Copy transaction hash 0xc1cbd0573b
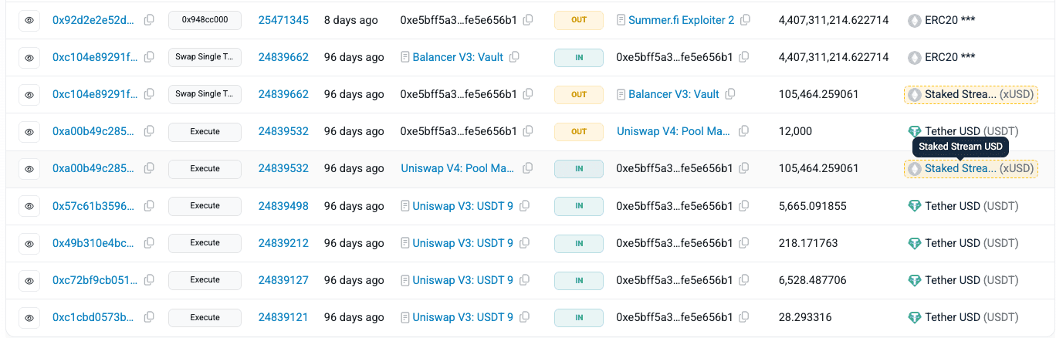The image size is (1056, 338). click(149, 317)
